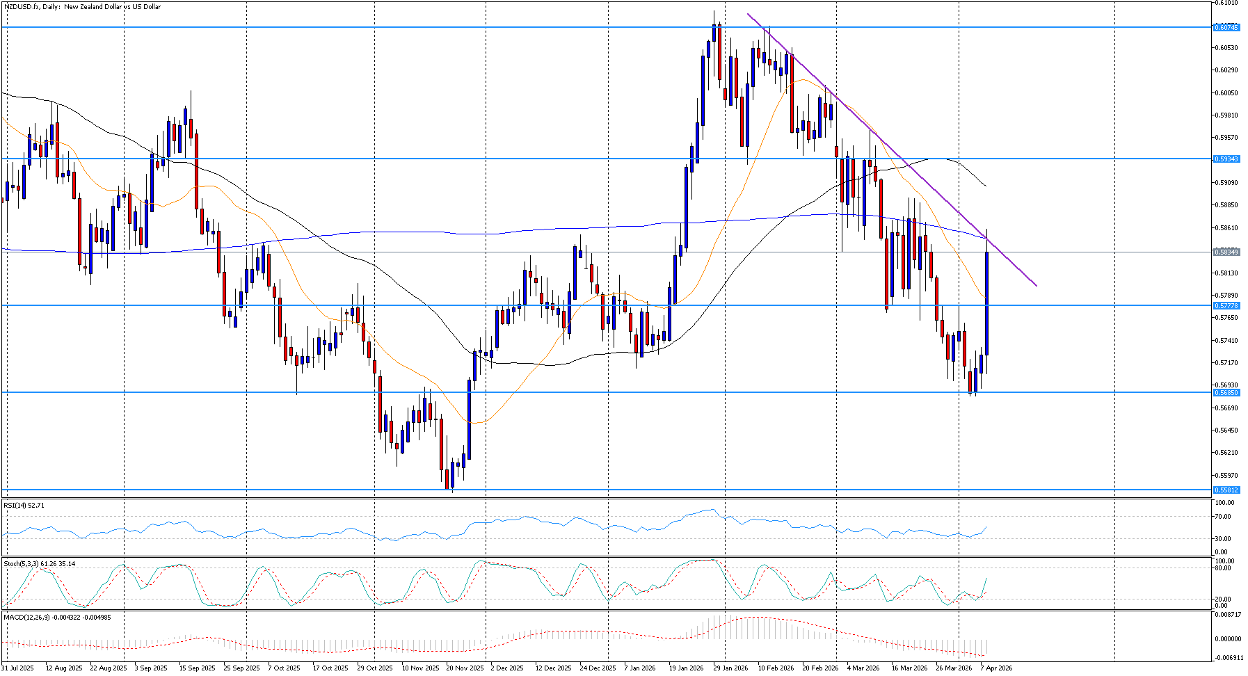Click the Stoch(5,3,3) indicator label
The image size is (1248, 676).
coord(39,564)
